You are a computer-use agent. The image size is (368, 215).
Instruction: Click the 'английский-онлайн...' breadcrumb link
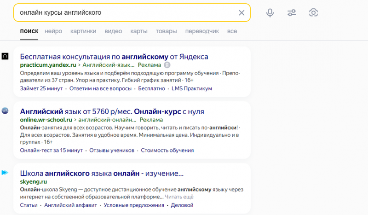(107, 120)
